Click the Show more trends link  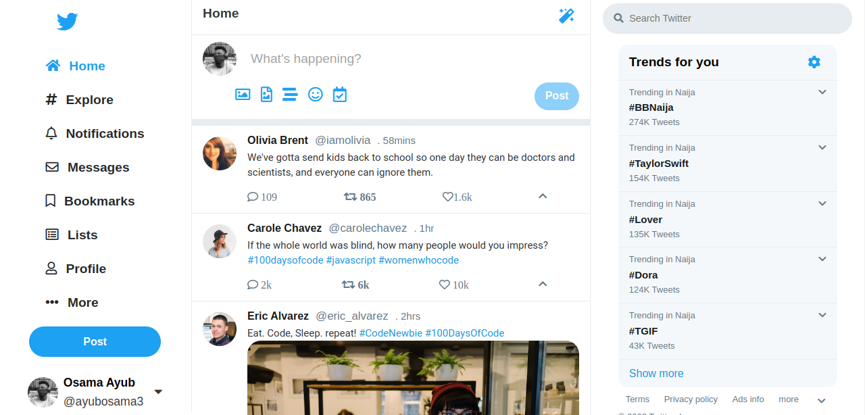(656, 373)
